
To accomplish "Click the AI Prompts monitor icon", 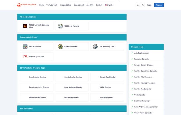I will [60, 26].
